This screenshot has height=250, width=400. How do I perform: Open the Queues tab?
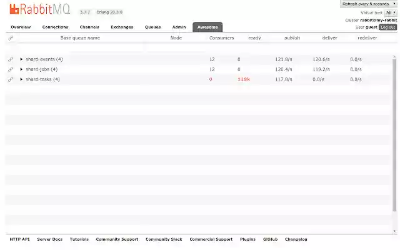(x=152, y=27)
